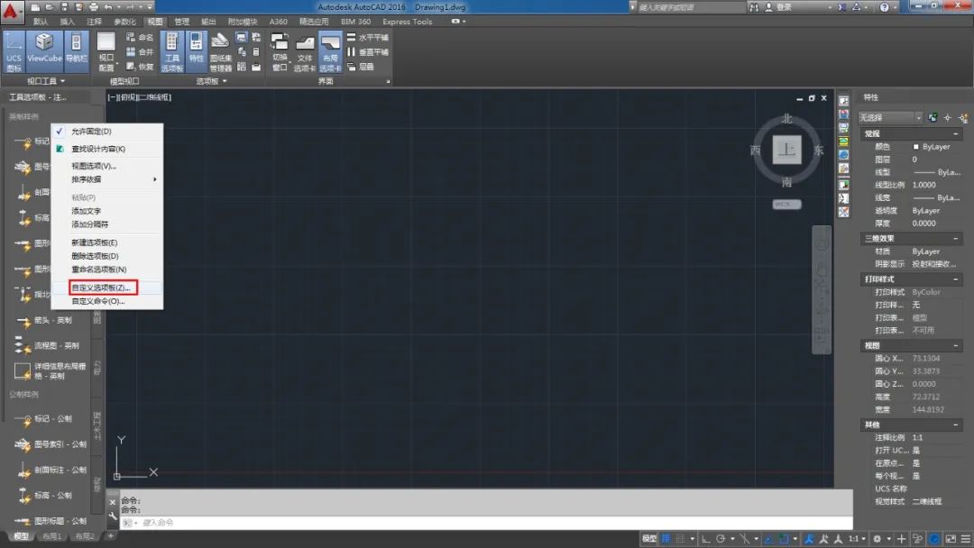Click the UCS 图标 button in the ribbon
974x548 pixels.
coord(14,52)
